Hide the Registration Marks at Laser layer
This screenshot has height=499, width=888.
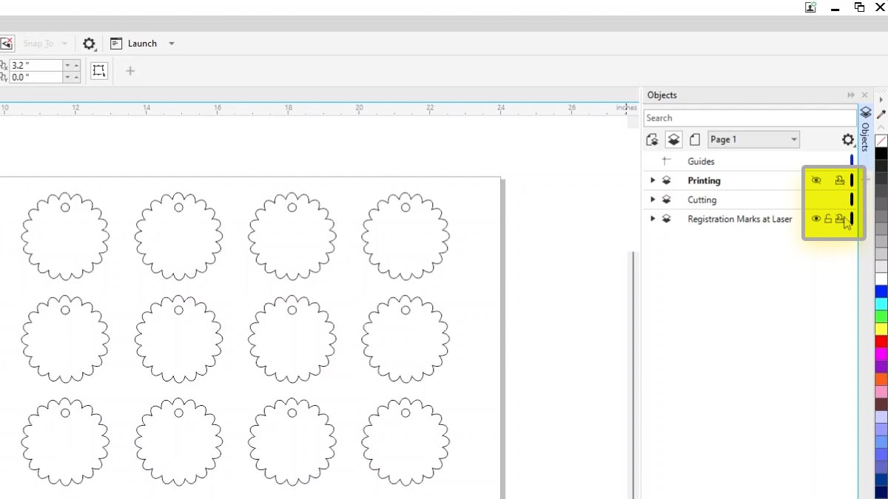pyautogui.click(x=816, y=219)
